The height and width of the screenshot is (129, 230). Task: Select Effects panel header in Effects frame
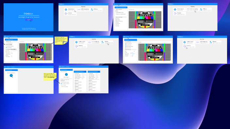tap(131, 40)
